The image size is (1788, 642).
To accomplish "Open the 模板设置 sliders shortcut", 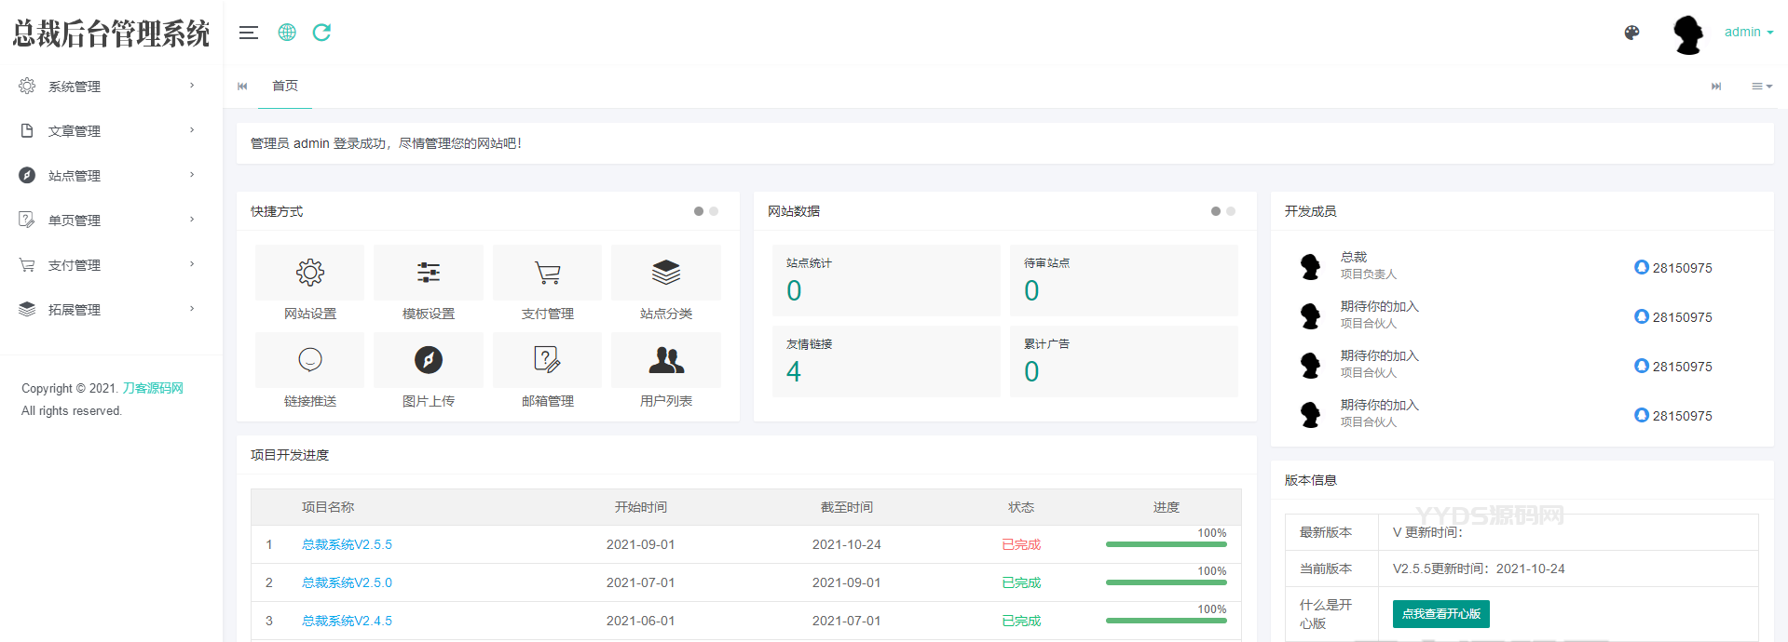I will 429,273.
